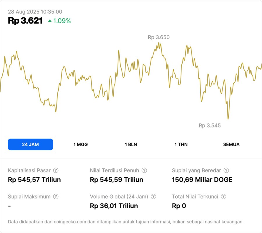This screenshot has width=262, height=233.
Task: Click the Rp 3.545 low price label
Action: (210, 126)
